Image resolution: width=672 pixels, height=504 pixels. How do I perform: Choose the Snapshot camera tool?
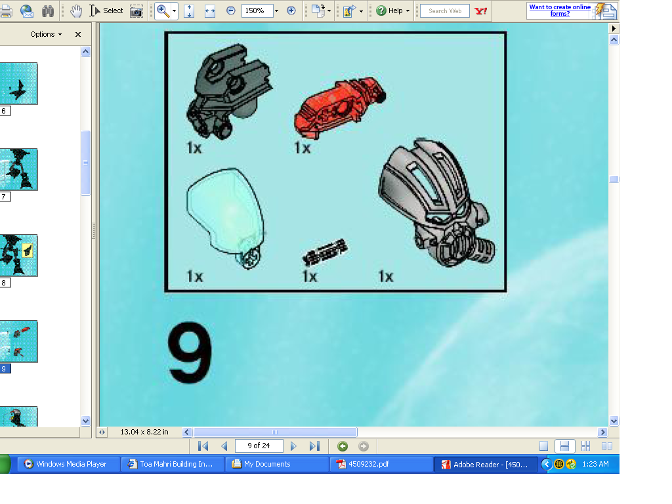click(136, 11)
